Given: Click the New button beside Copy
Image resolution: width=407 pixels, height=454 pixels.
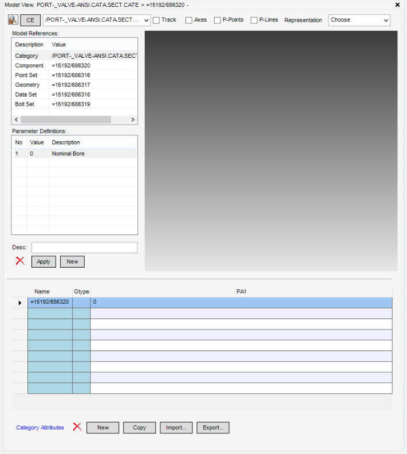Looking at the screenshot, I should click(102, 427).
